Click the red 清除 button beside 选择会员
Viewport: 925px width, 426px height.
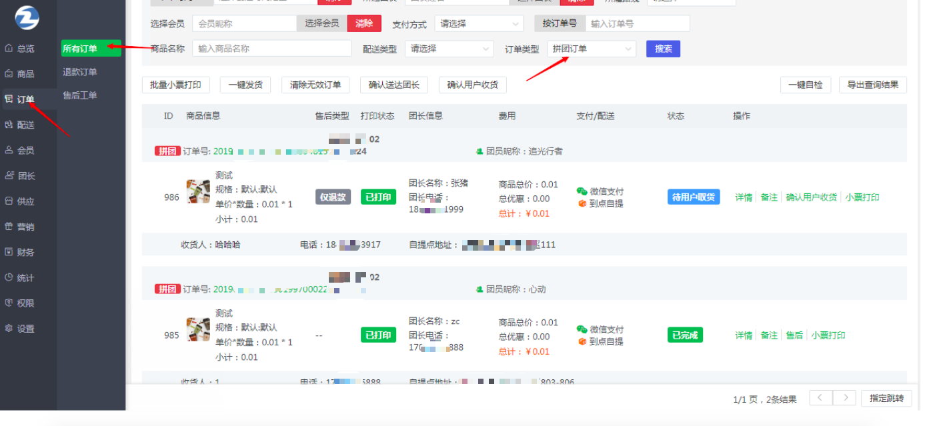[x=364, y=23]
